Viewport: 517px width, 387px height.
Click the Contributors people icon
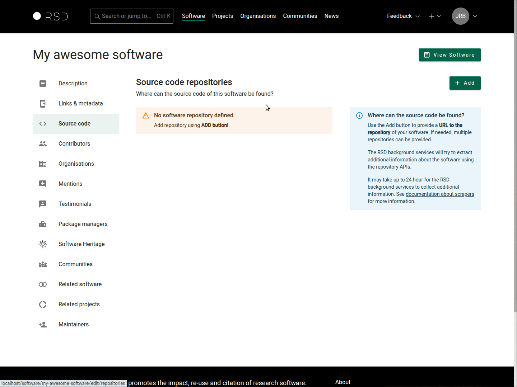pos(43,144)
